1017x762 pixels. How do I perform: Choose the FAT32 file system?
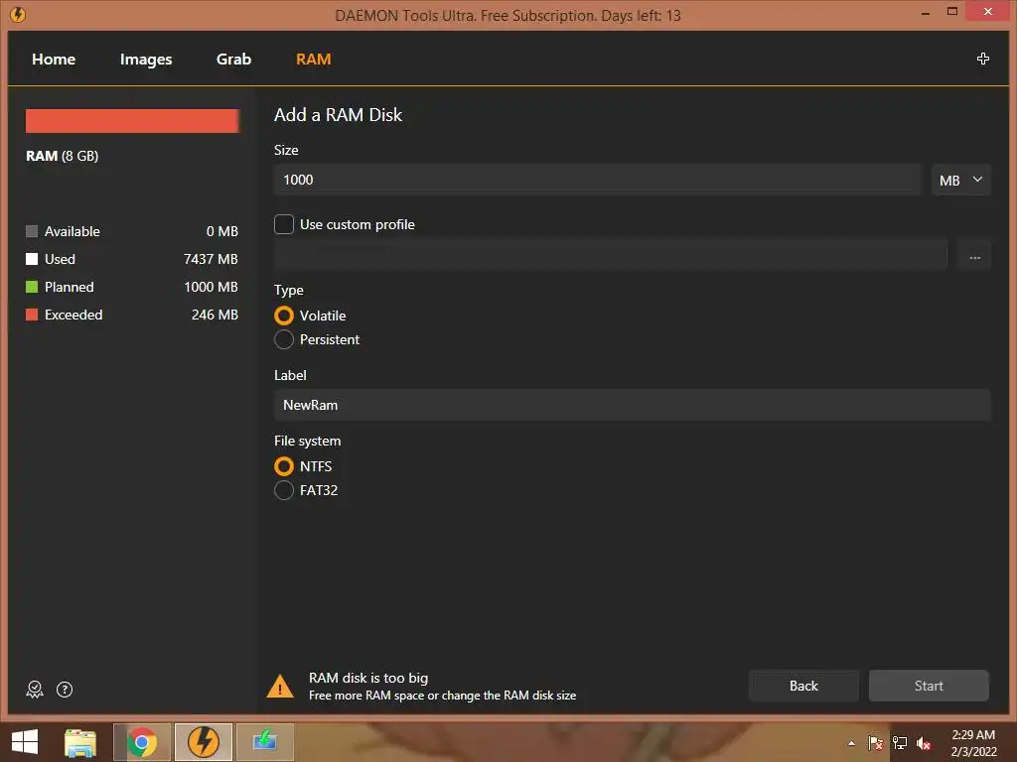[x=284, y=490]
